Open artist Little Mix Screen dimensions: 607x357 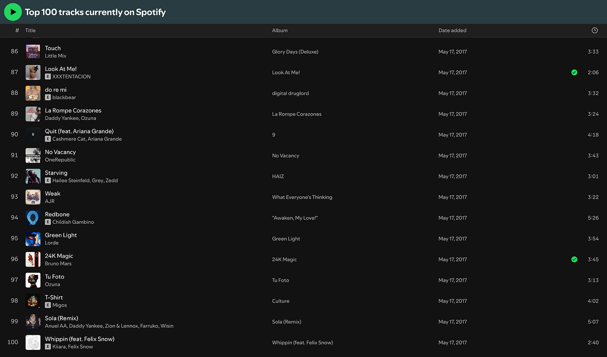55,56
